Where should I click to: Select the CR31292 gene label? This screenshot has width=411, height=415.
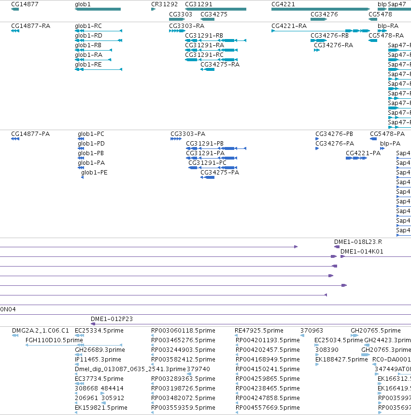pyautogui.click(x=164, y=4)
